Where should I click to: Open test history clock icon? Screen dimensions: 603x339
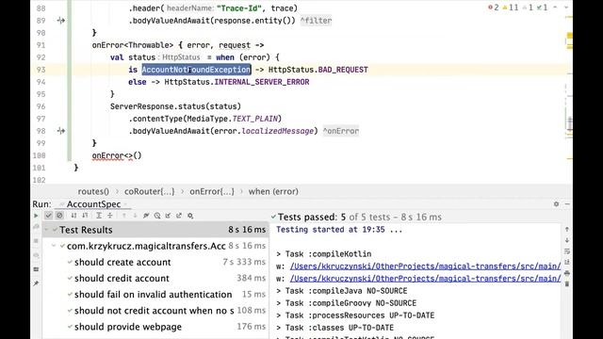(157, 216)
